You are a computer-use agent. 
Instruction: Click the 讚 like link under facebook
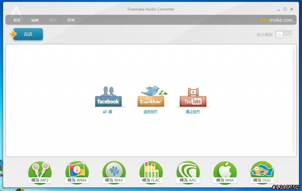tap(110, 111)
